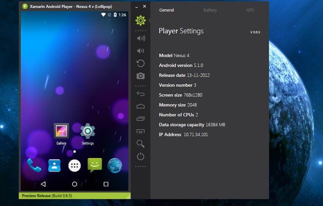Click the V 0.6.5 version label
Image resolution: width=323 pixels, height=206 pixels.
[x=255, y=32]
